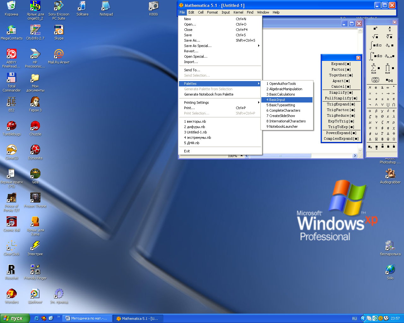Click the TrigReduce[■] palette button
Viewport: 404px width, 323px height.
click(x=341, y=115)
